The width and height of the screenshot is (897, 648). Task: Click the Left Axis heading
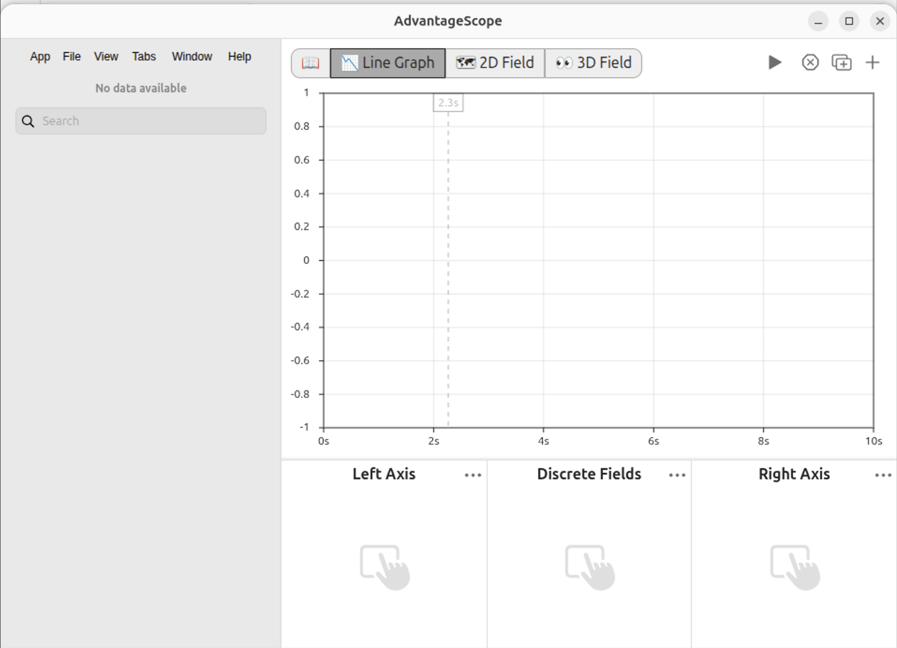384,474
